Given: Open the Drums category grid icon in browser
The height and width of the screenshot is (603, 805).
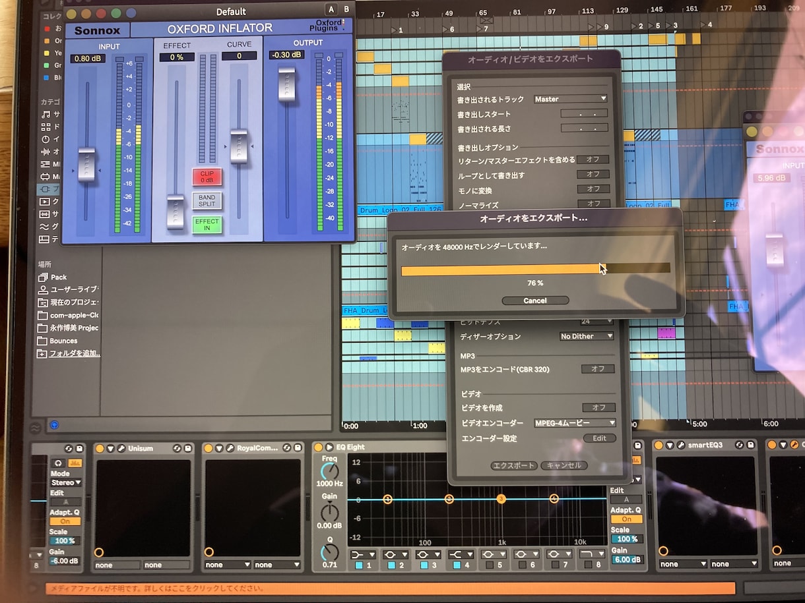Looking at the screenshot, I should coord(45,127).
